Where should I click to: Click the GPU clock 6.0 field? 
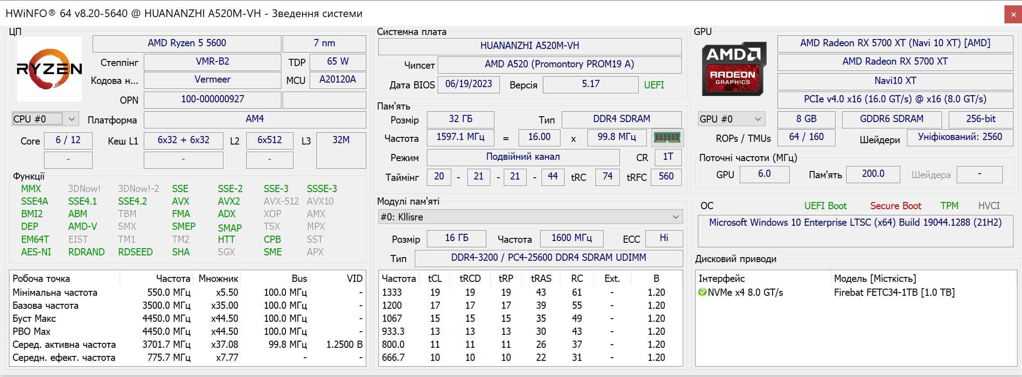(x=764, y=174)
